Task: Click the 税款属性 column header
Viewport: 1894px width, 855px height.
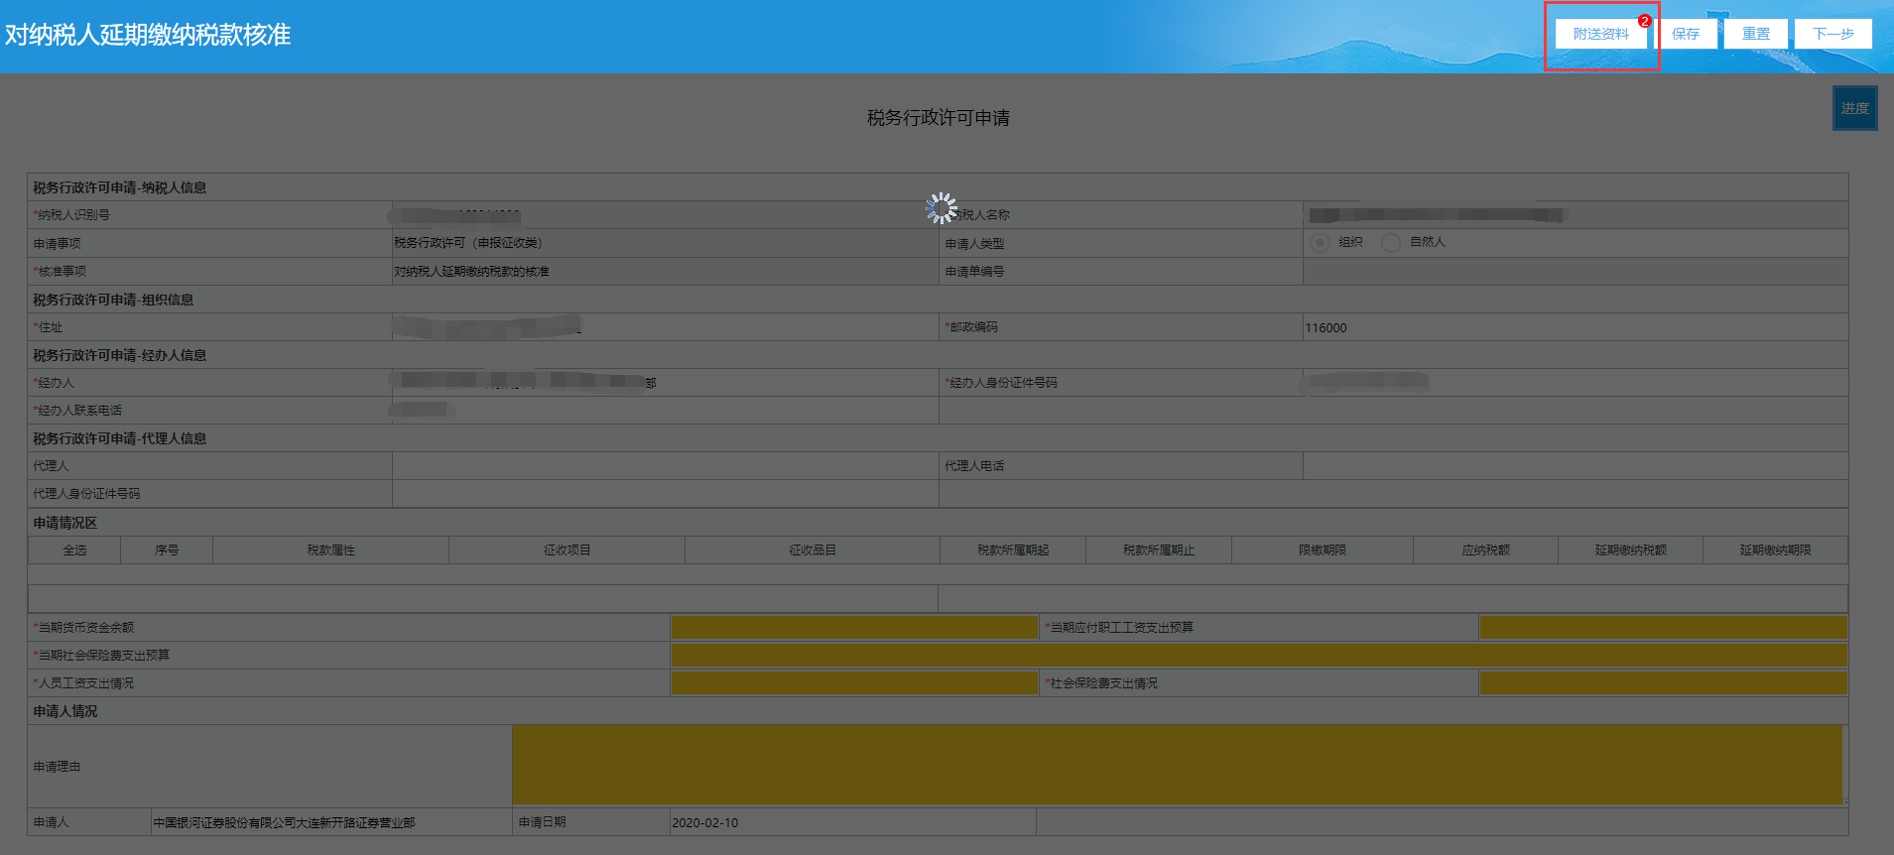Action: point(330,550)
